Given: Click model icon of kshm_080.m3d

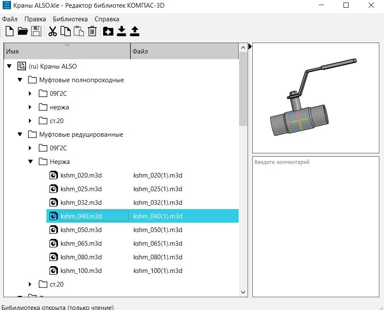Looking at the screenshot, I should pos(54,257).
